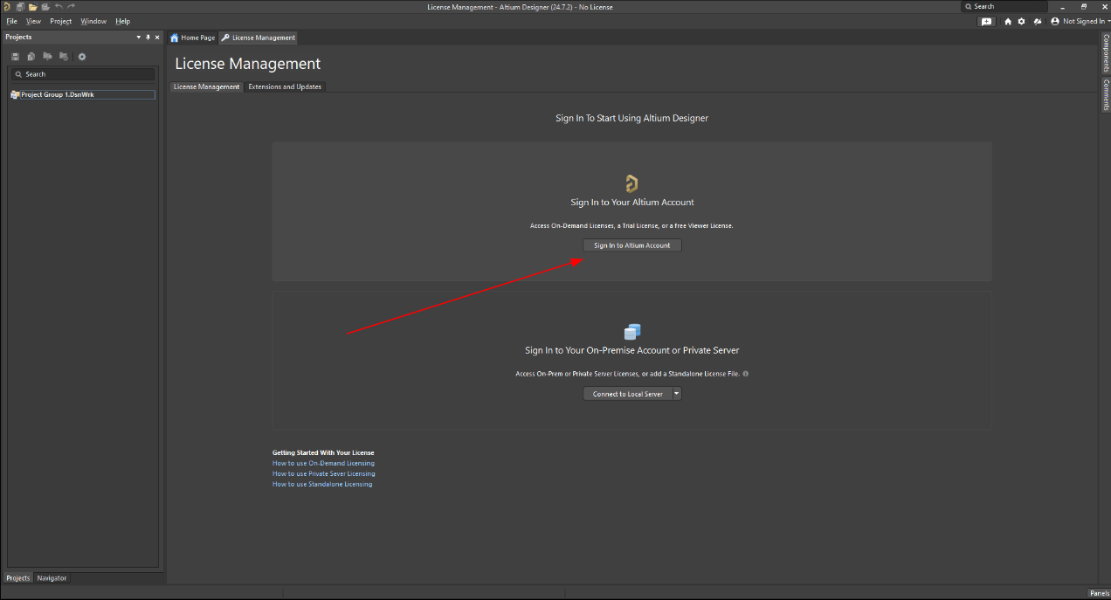Click the Home icon in top-right toolbar
This screenshot has width=1111, height=600.
click(x=1008, y=22)
